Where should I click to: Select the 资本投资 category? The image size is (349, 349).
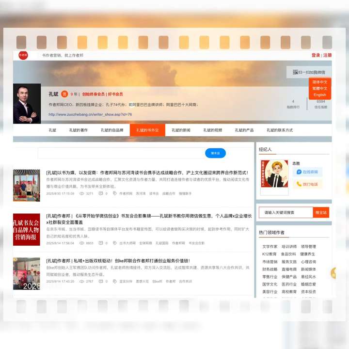tap(308, 292)
